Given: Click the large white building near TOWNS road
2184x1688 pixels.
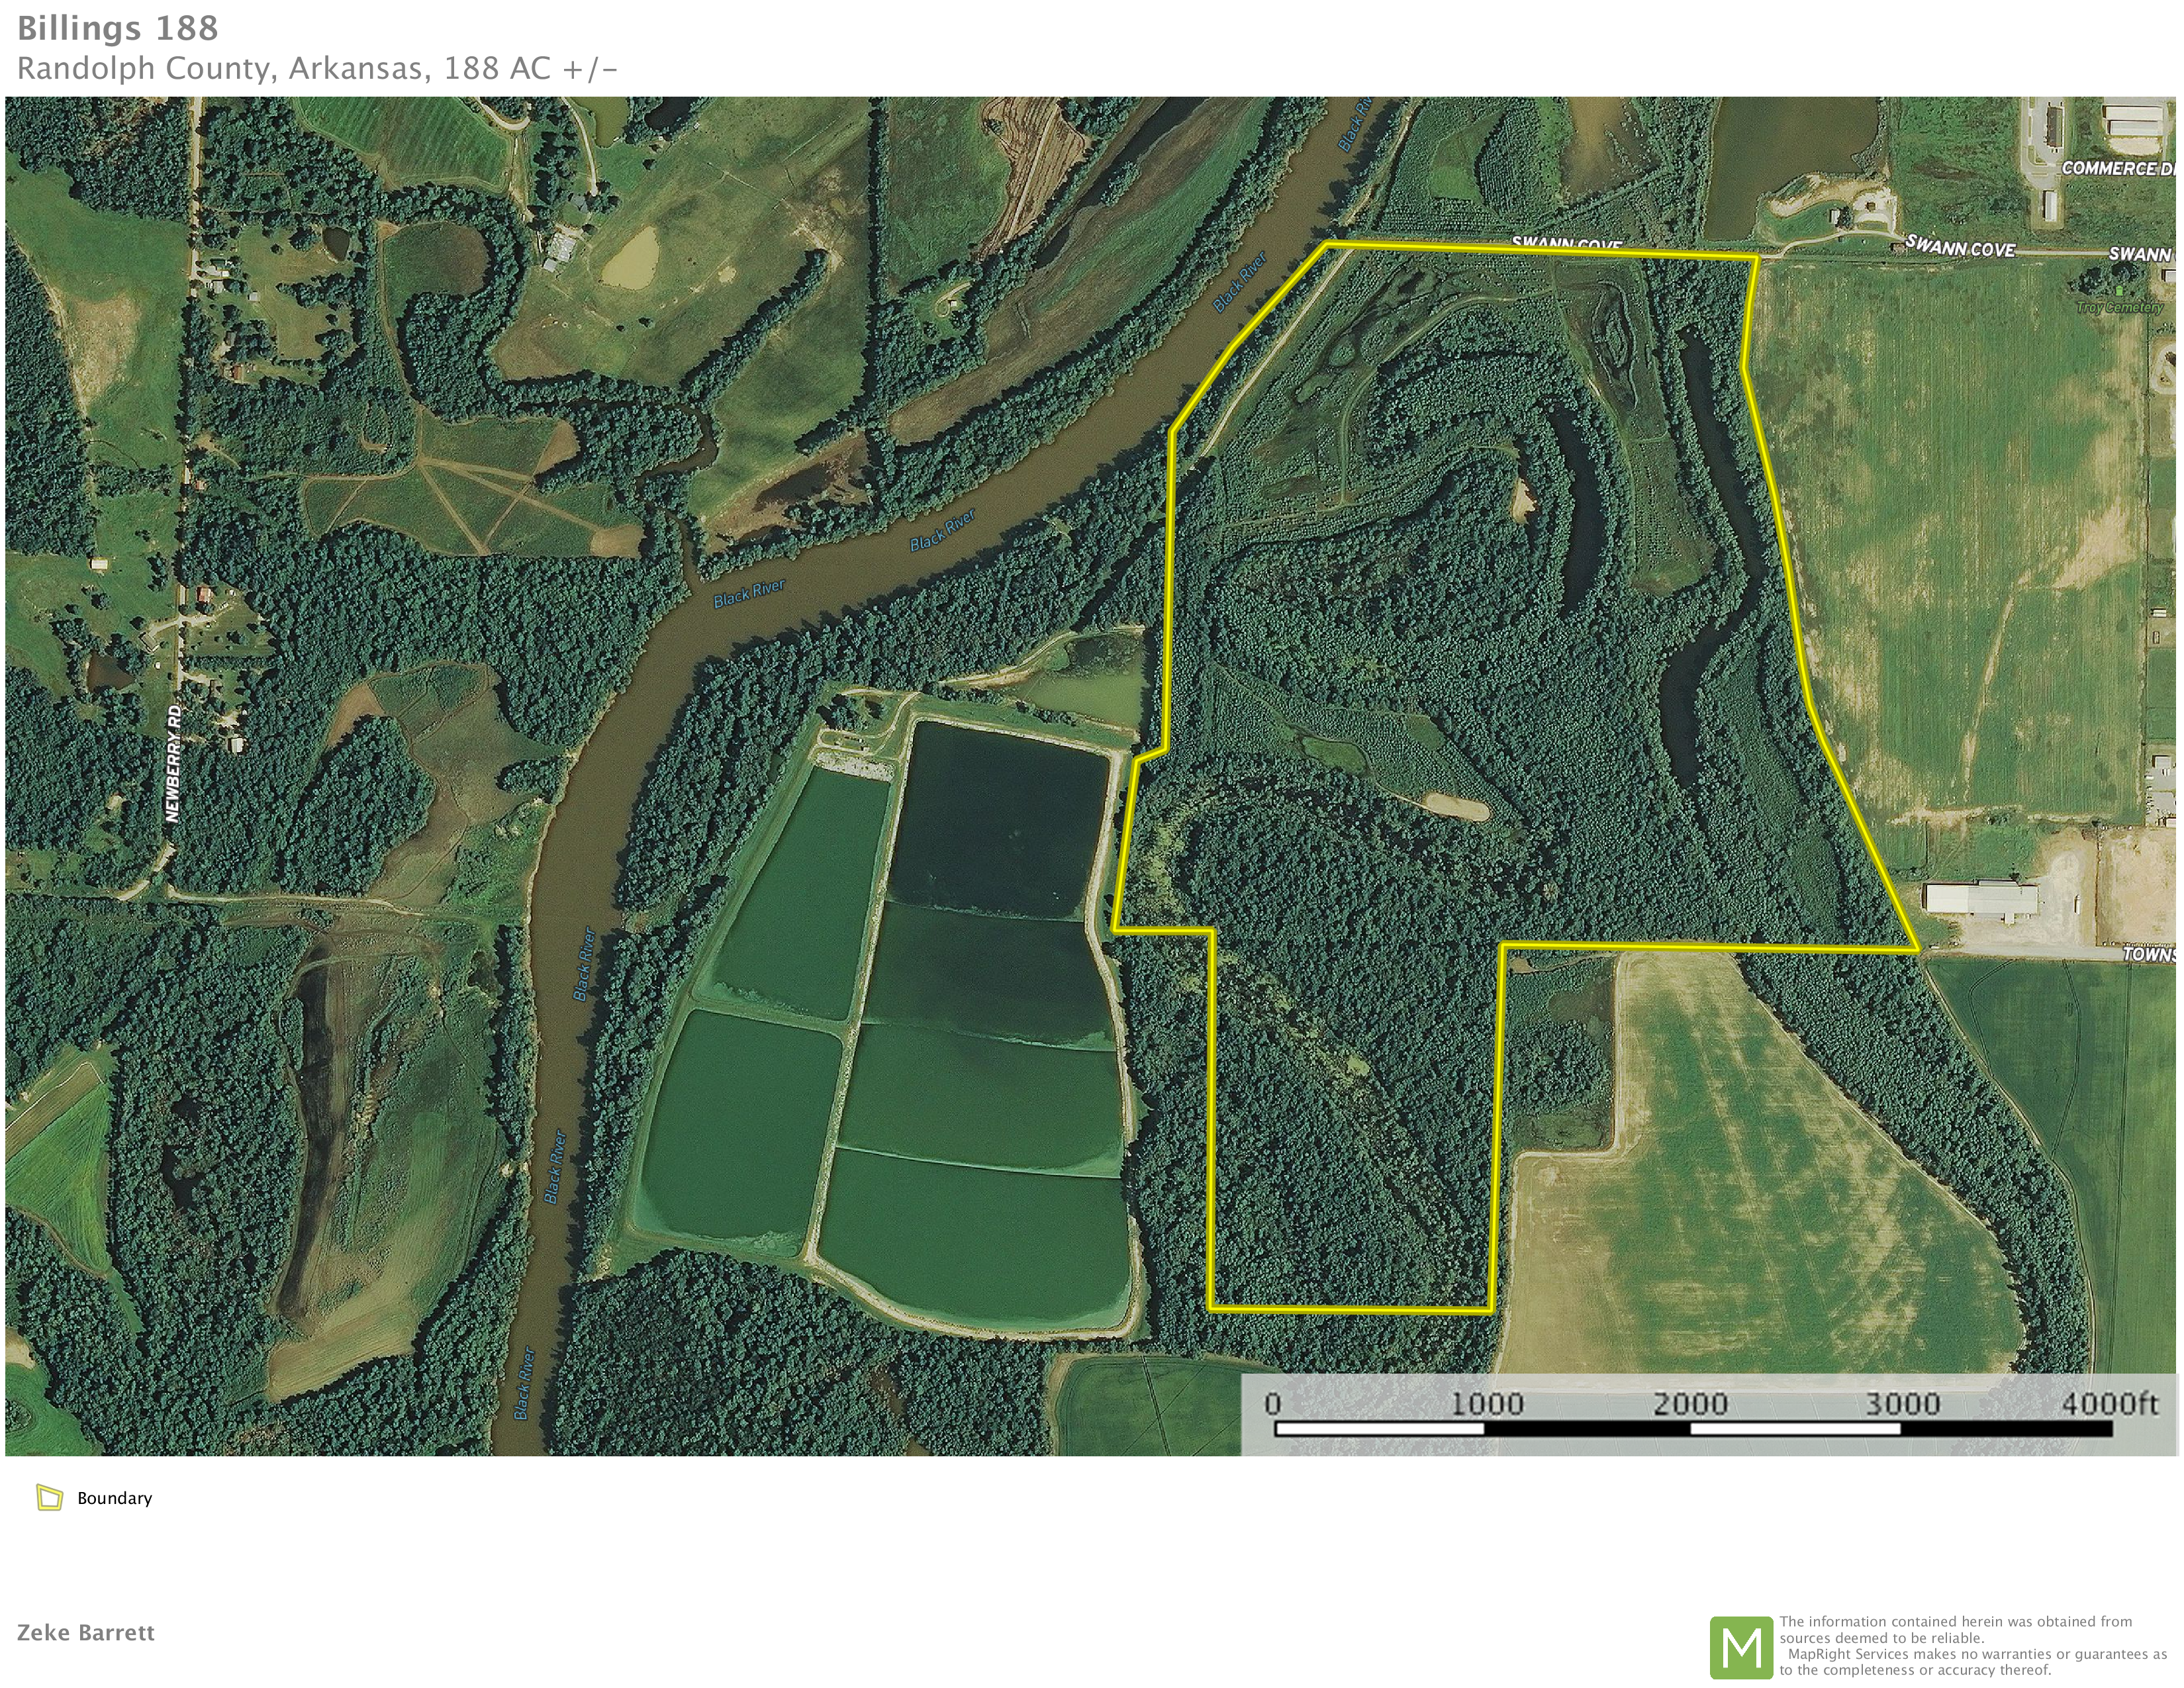Looking at the screenshot, I should click(1981, 897).
